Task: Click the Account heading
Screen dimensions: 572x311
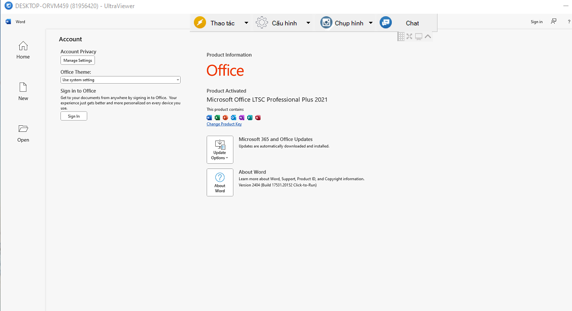Action: coord(71,39)
